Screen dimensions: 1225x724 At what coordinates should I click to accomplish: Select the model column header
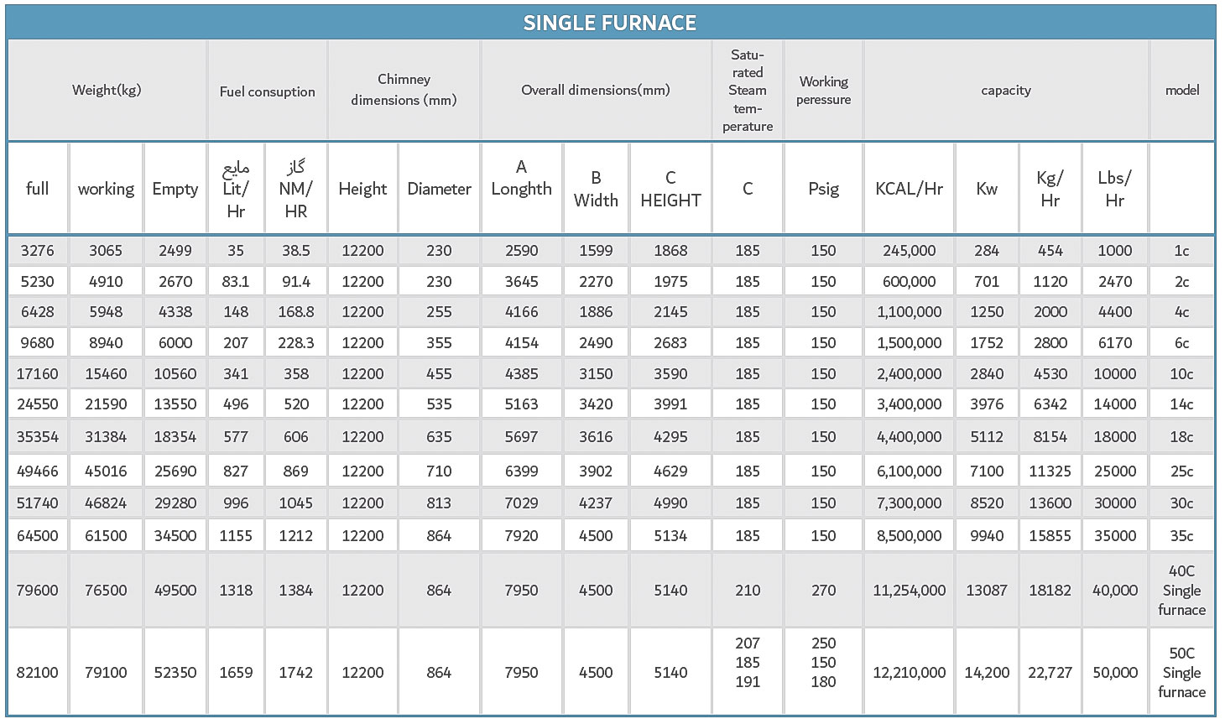[1181, 90]
